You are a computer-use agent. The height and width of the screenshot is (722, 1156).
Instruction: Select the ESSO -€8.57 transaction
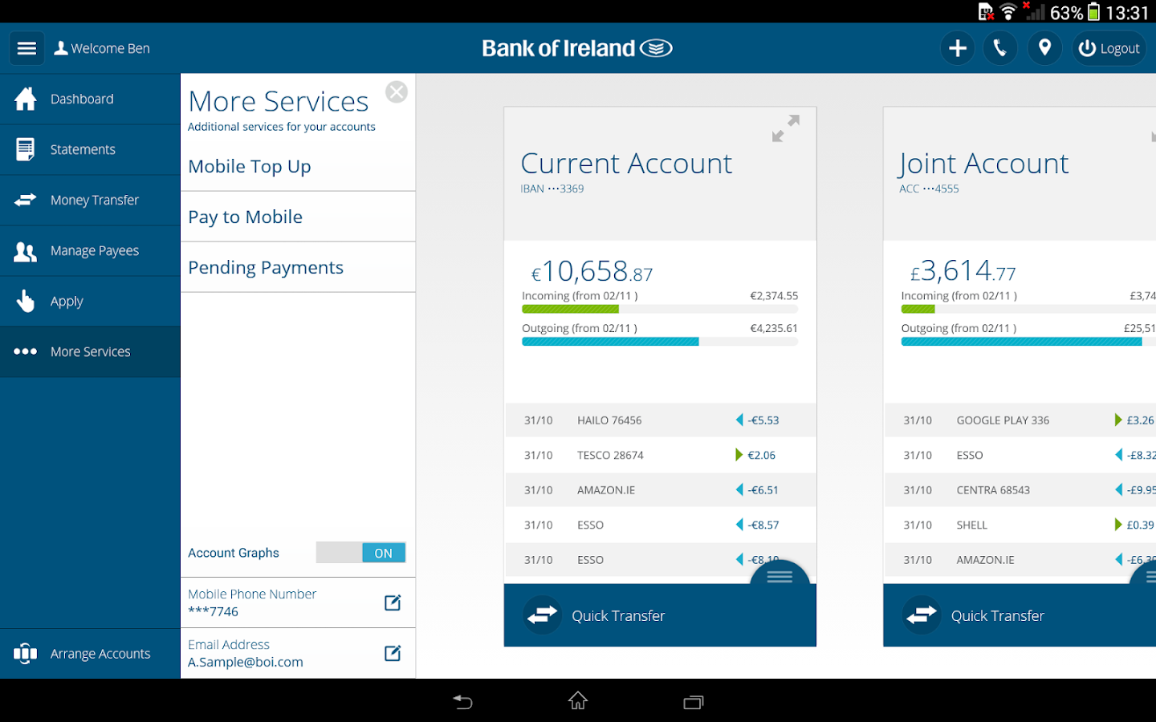660,525
